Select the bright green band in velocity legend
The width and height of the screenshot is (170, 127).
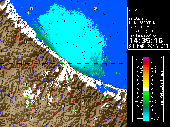146,93
